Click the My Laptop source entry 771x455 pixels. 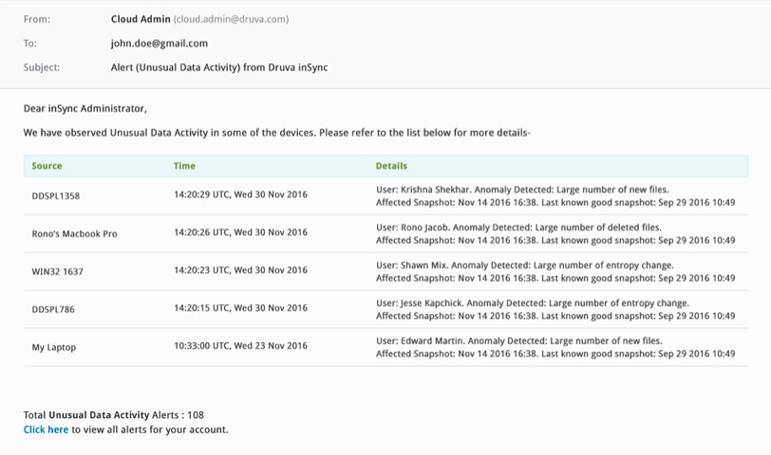coord(54,347)
